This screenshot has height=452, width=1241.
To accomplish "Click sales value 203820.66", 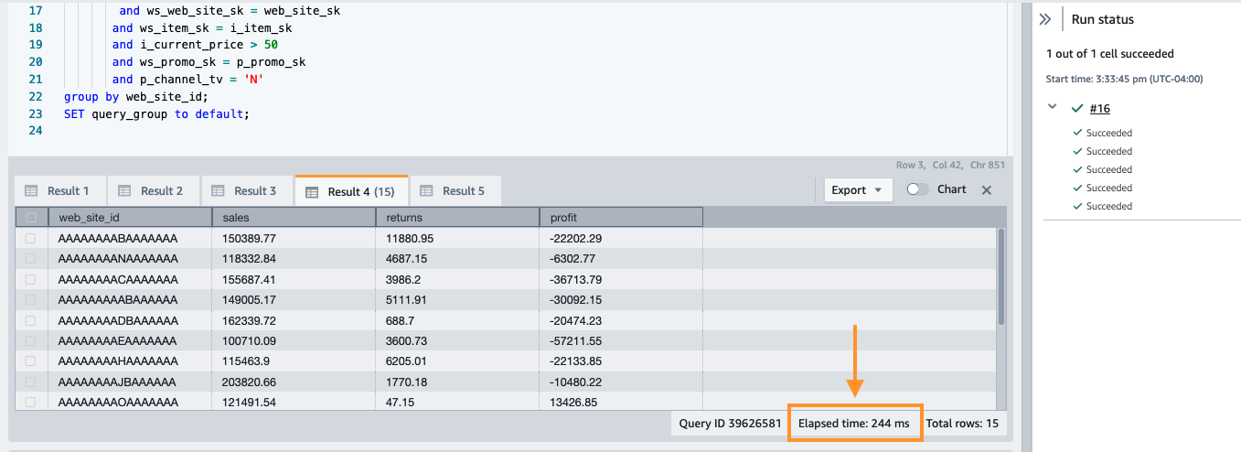I will click(x=250, y=382).
